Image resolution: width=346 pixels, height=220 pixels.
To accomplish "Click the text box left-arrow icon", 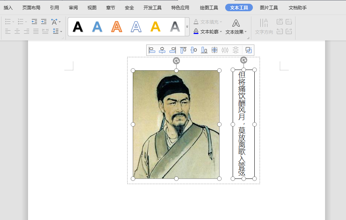I will pyautogui.click(x=279, y=31).
